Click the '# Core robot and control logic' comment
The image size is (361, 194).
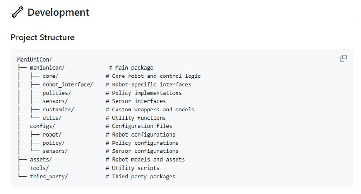(153, 76)
